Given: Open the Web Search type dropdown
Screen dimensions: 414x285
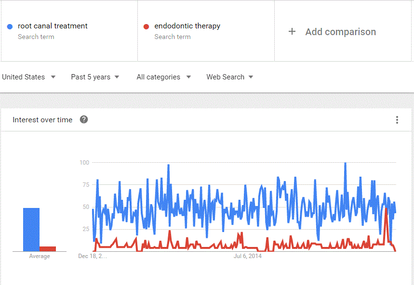Looking at the screenshot, I should 230,77.
